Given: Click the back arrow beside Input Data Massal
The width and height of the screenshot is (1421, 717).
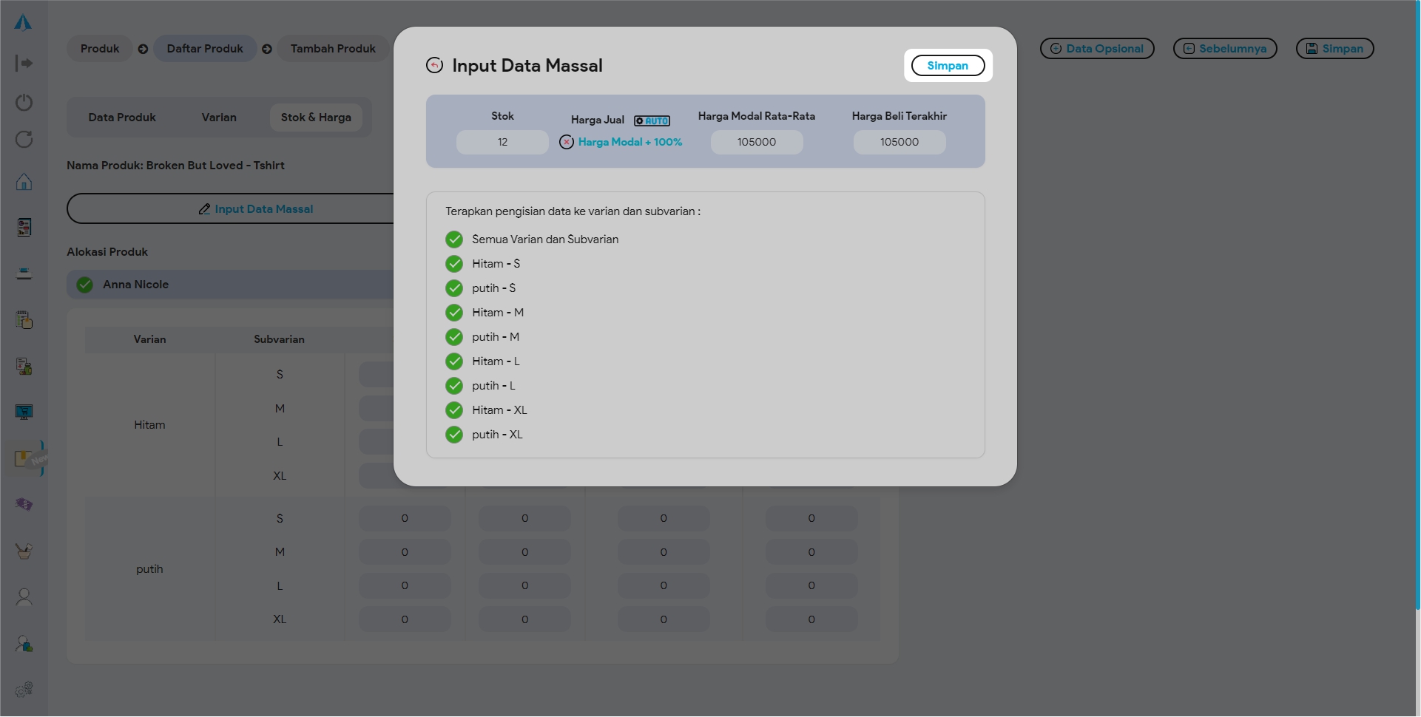Looking at the screenshot, I should coord(434,66).
